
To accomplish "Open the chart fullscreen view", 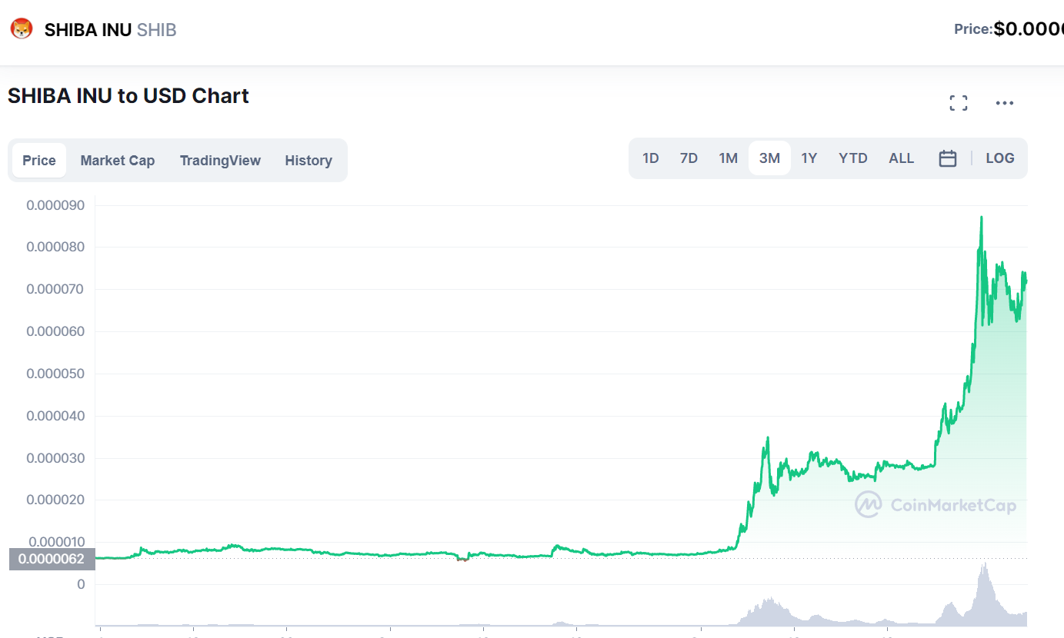I will [x=958, y=102].
